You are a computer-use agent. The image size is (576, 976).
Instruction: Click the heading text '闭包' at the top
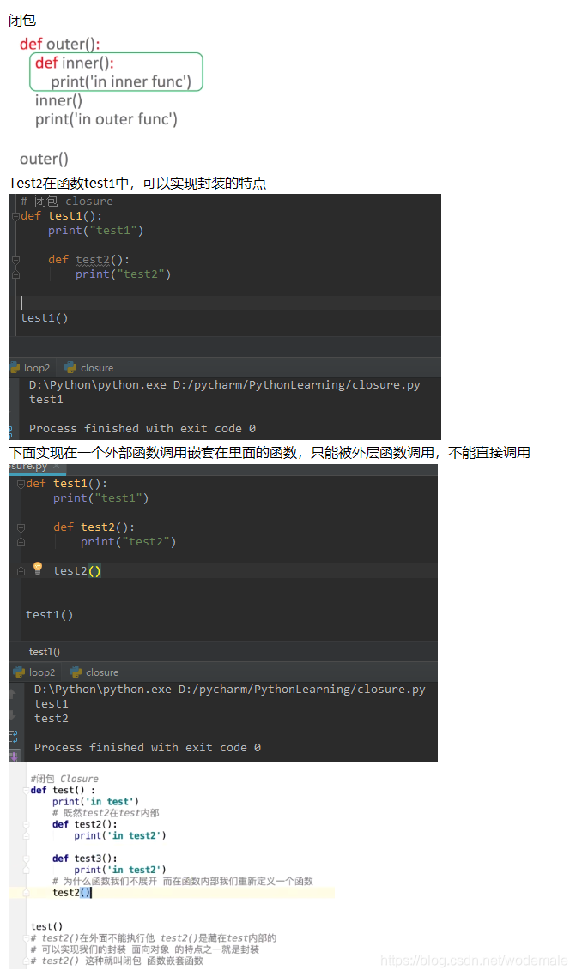[22, 21]
